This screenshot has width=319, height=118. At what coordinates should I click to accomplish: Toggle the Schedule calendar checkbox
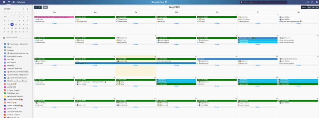[x=5, y=50]
